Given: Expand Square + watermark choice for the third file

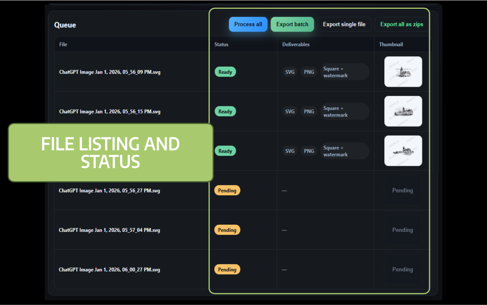Looking at the screenshot, I should pyautogui.click(x=345, y=151).
